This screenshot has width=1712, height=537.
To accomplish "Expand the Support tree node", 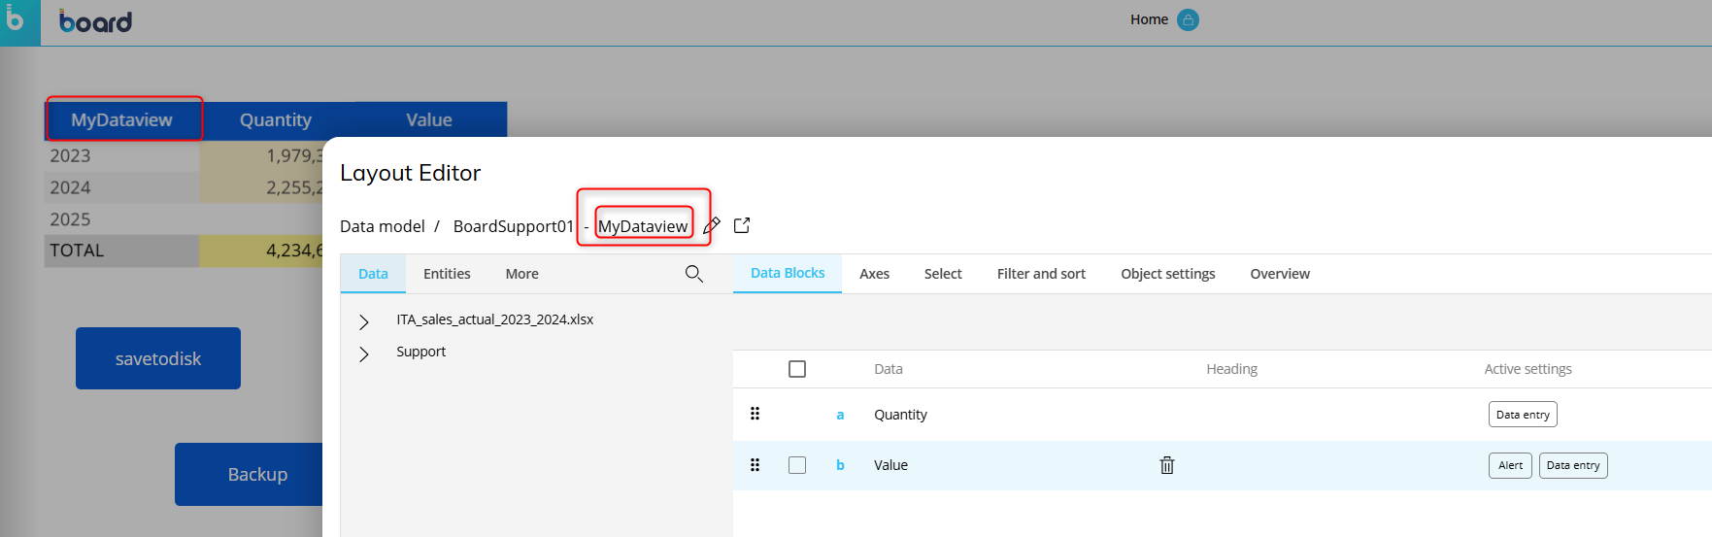I will coord(364,353).
